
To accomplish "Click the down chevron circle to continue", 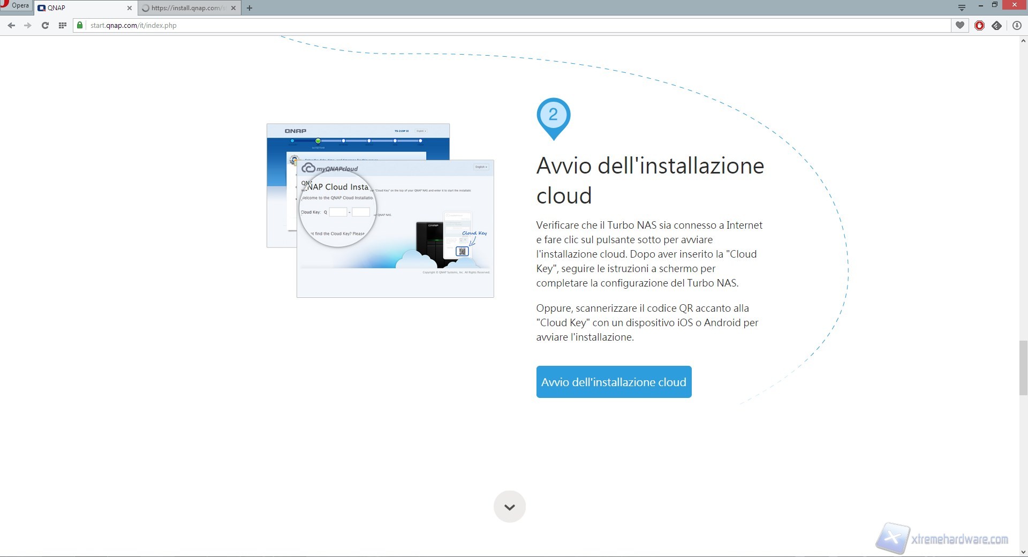I will (x=509, y=507).
